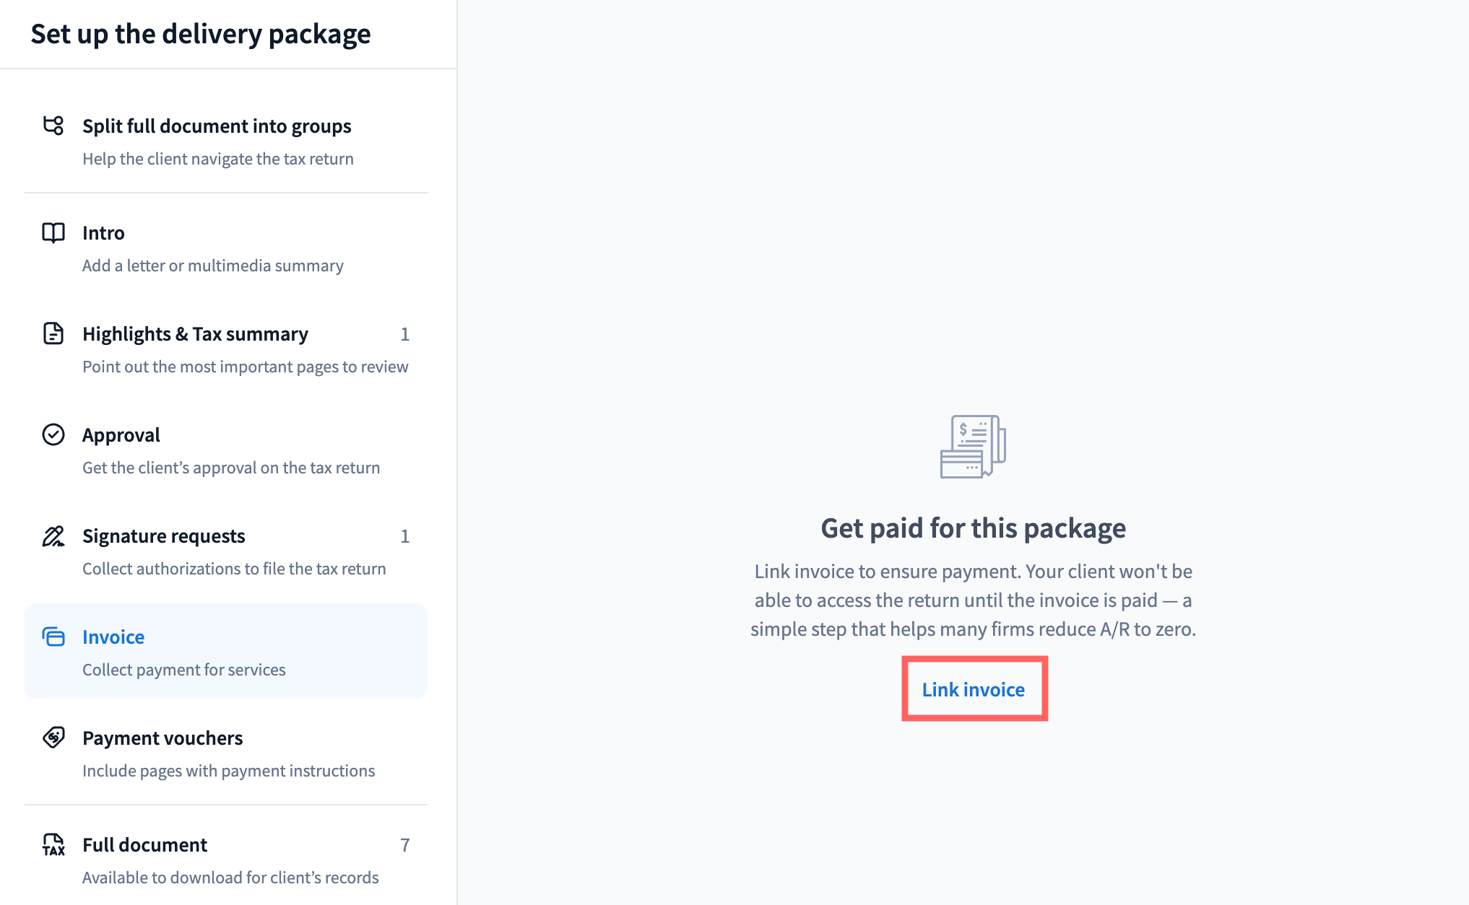
Task: Click the Signature requests pen icon
Action: tap(53, 535)
